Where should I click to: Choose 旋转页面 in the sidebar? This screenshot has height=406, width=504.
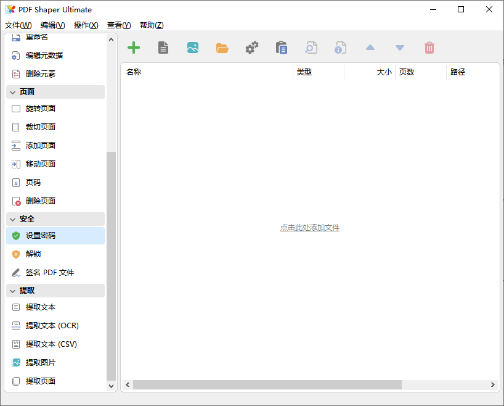tap(41, 109)
